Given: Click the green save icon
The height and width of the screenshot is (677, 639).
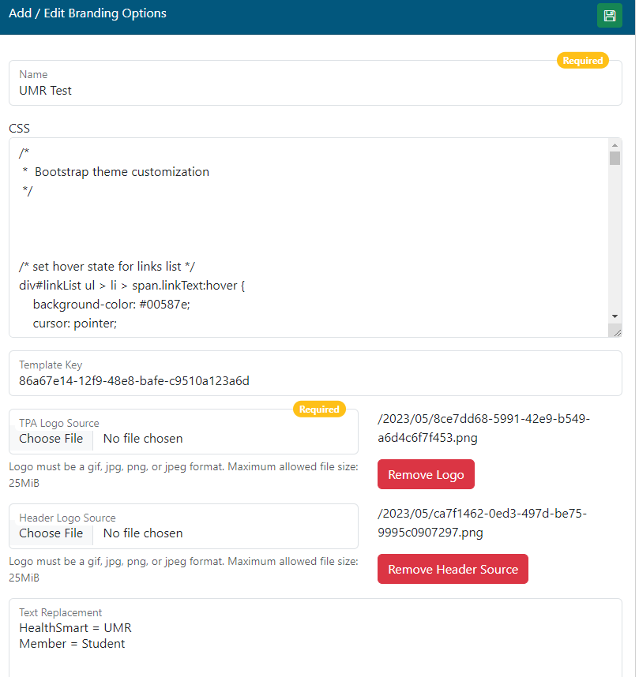Looking at the screenshot, I should pyautogui.click(x=609, y=16).
